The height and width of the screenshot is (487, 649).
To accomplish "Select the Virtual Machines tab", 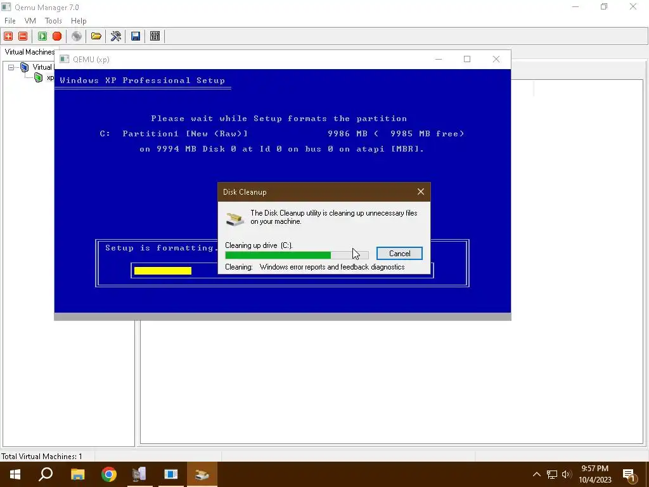I will [x=29, y=52].
